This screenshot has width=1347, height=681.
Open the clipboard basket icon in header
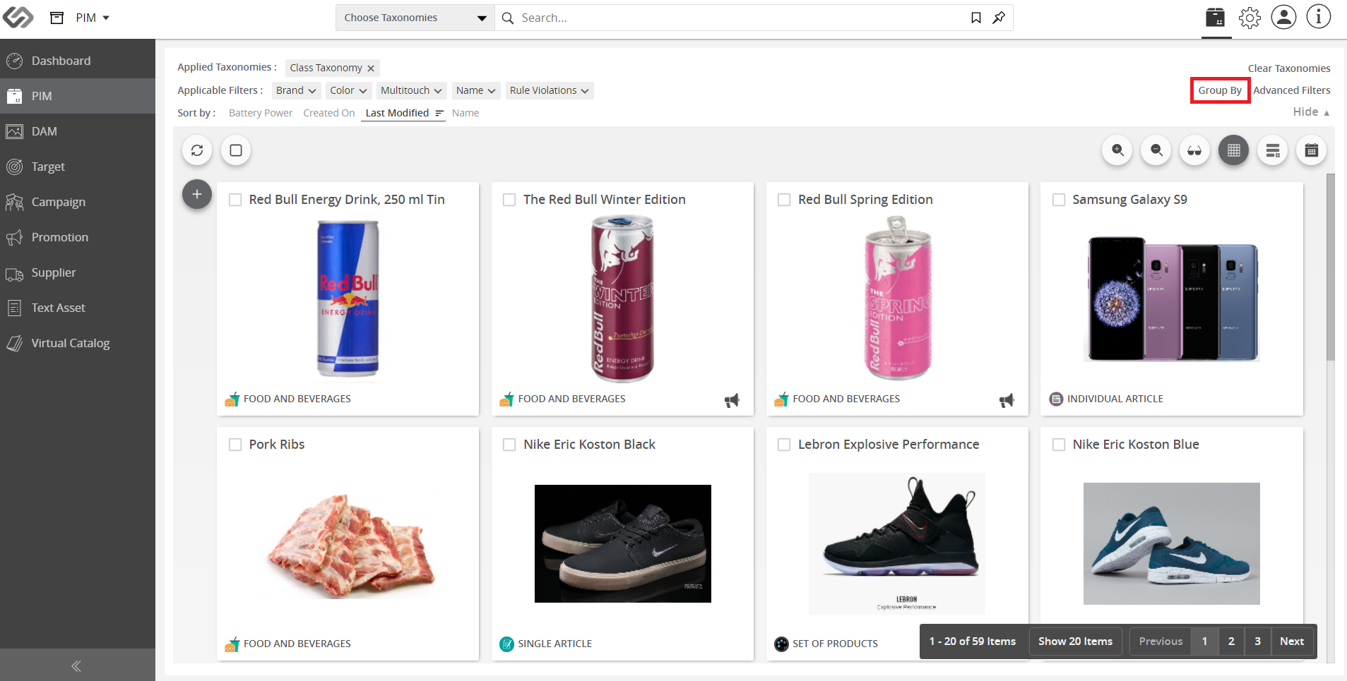click(x=1216, y=17)
